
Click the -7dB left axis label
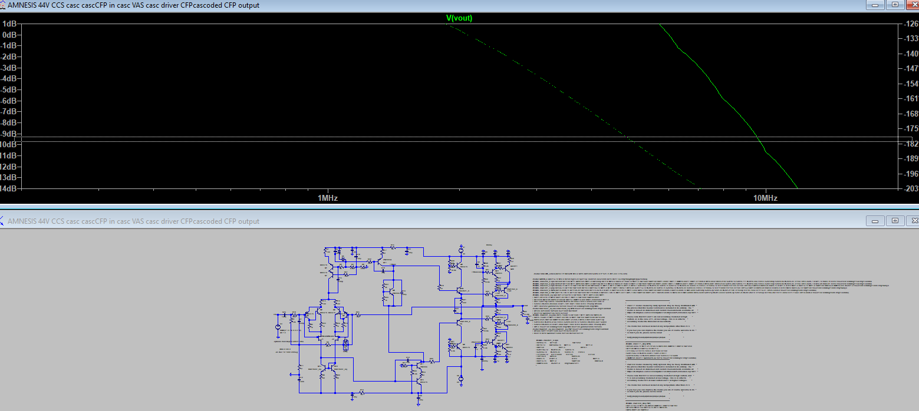8,112
